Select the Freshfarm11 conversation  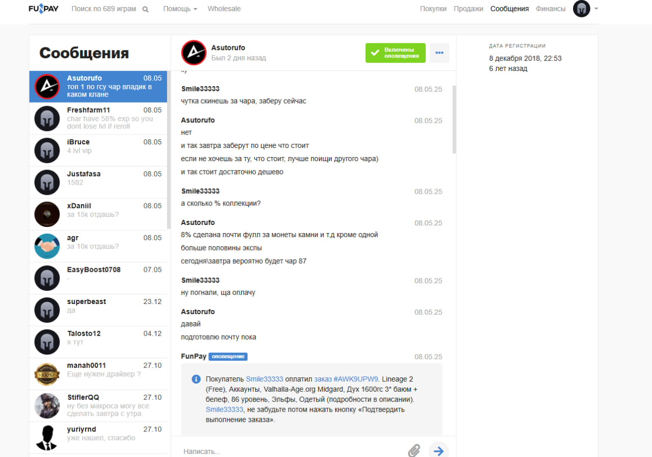[x=98, y=118]
